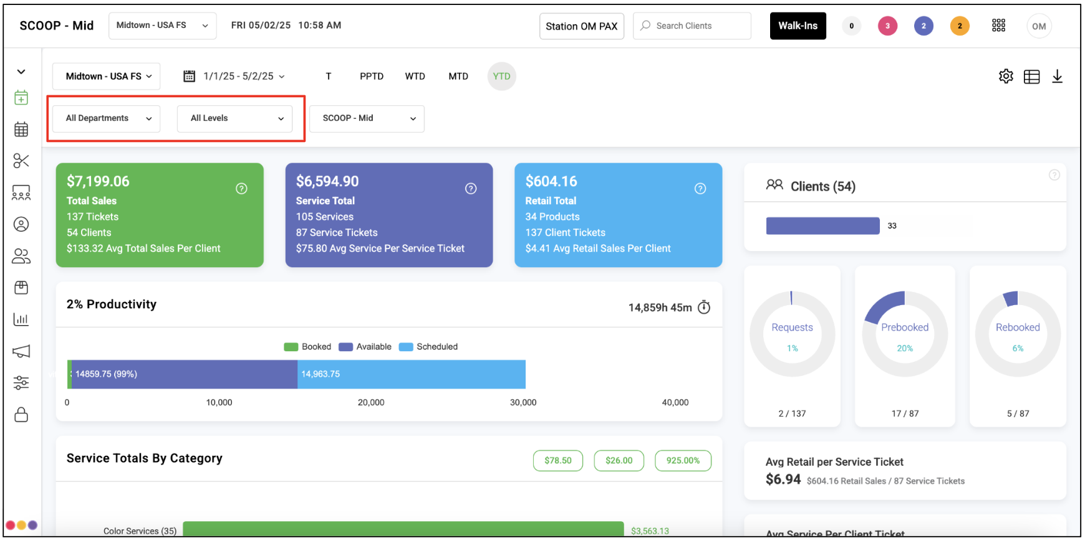Click the scissors icon in left sidebar
This screenshot has height=543, width=1085.
(21, 161)
